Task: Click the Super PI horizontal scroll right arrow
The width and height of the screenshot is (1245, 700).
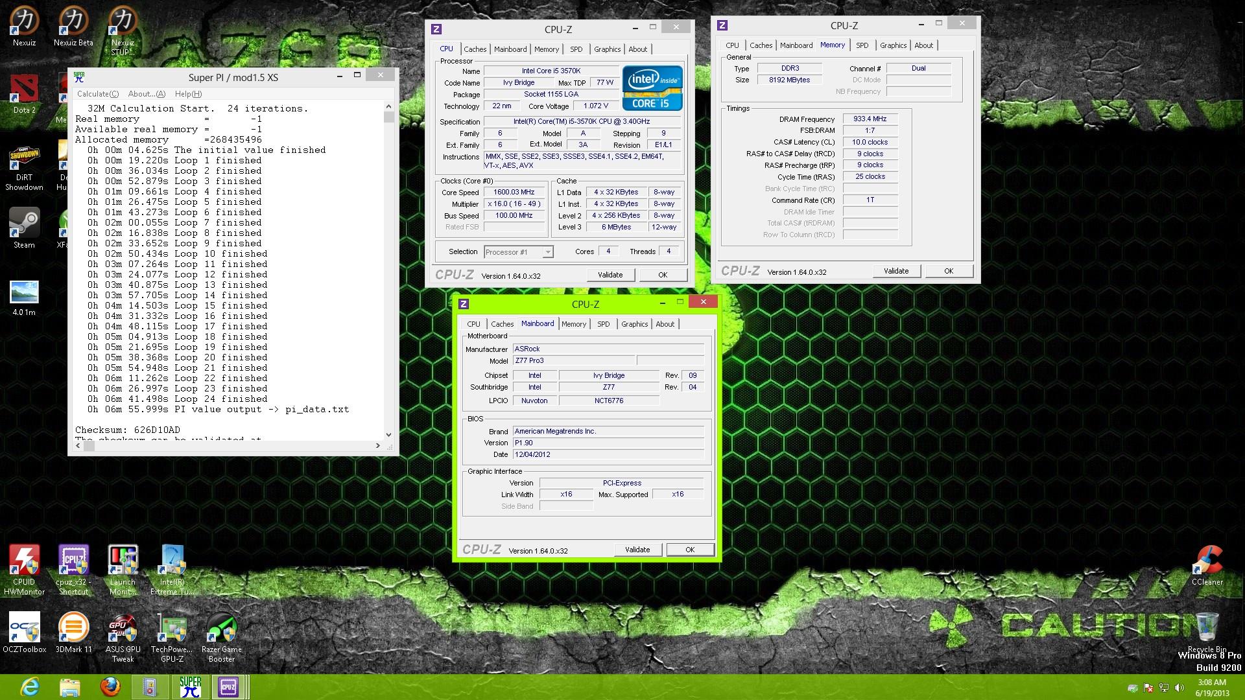Action: point(378,446)
